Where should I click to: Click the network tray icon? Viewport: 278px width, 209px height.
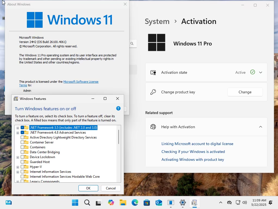tap(238, 202)
